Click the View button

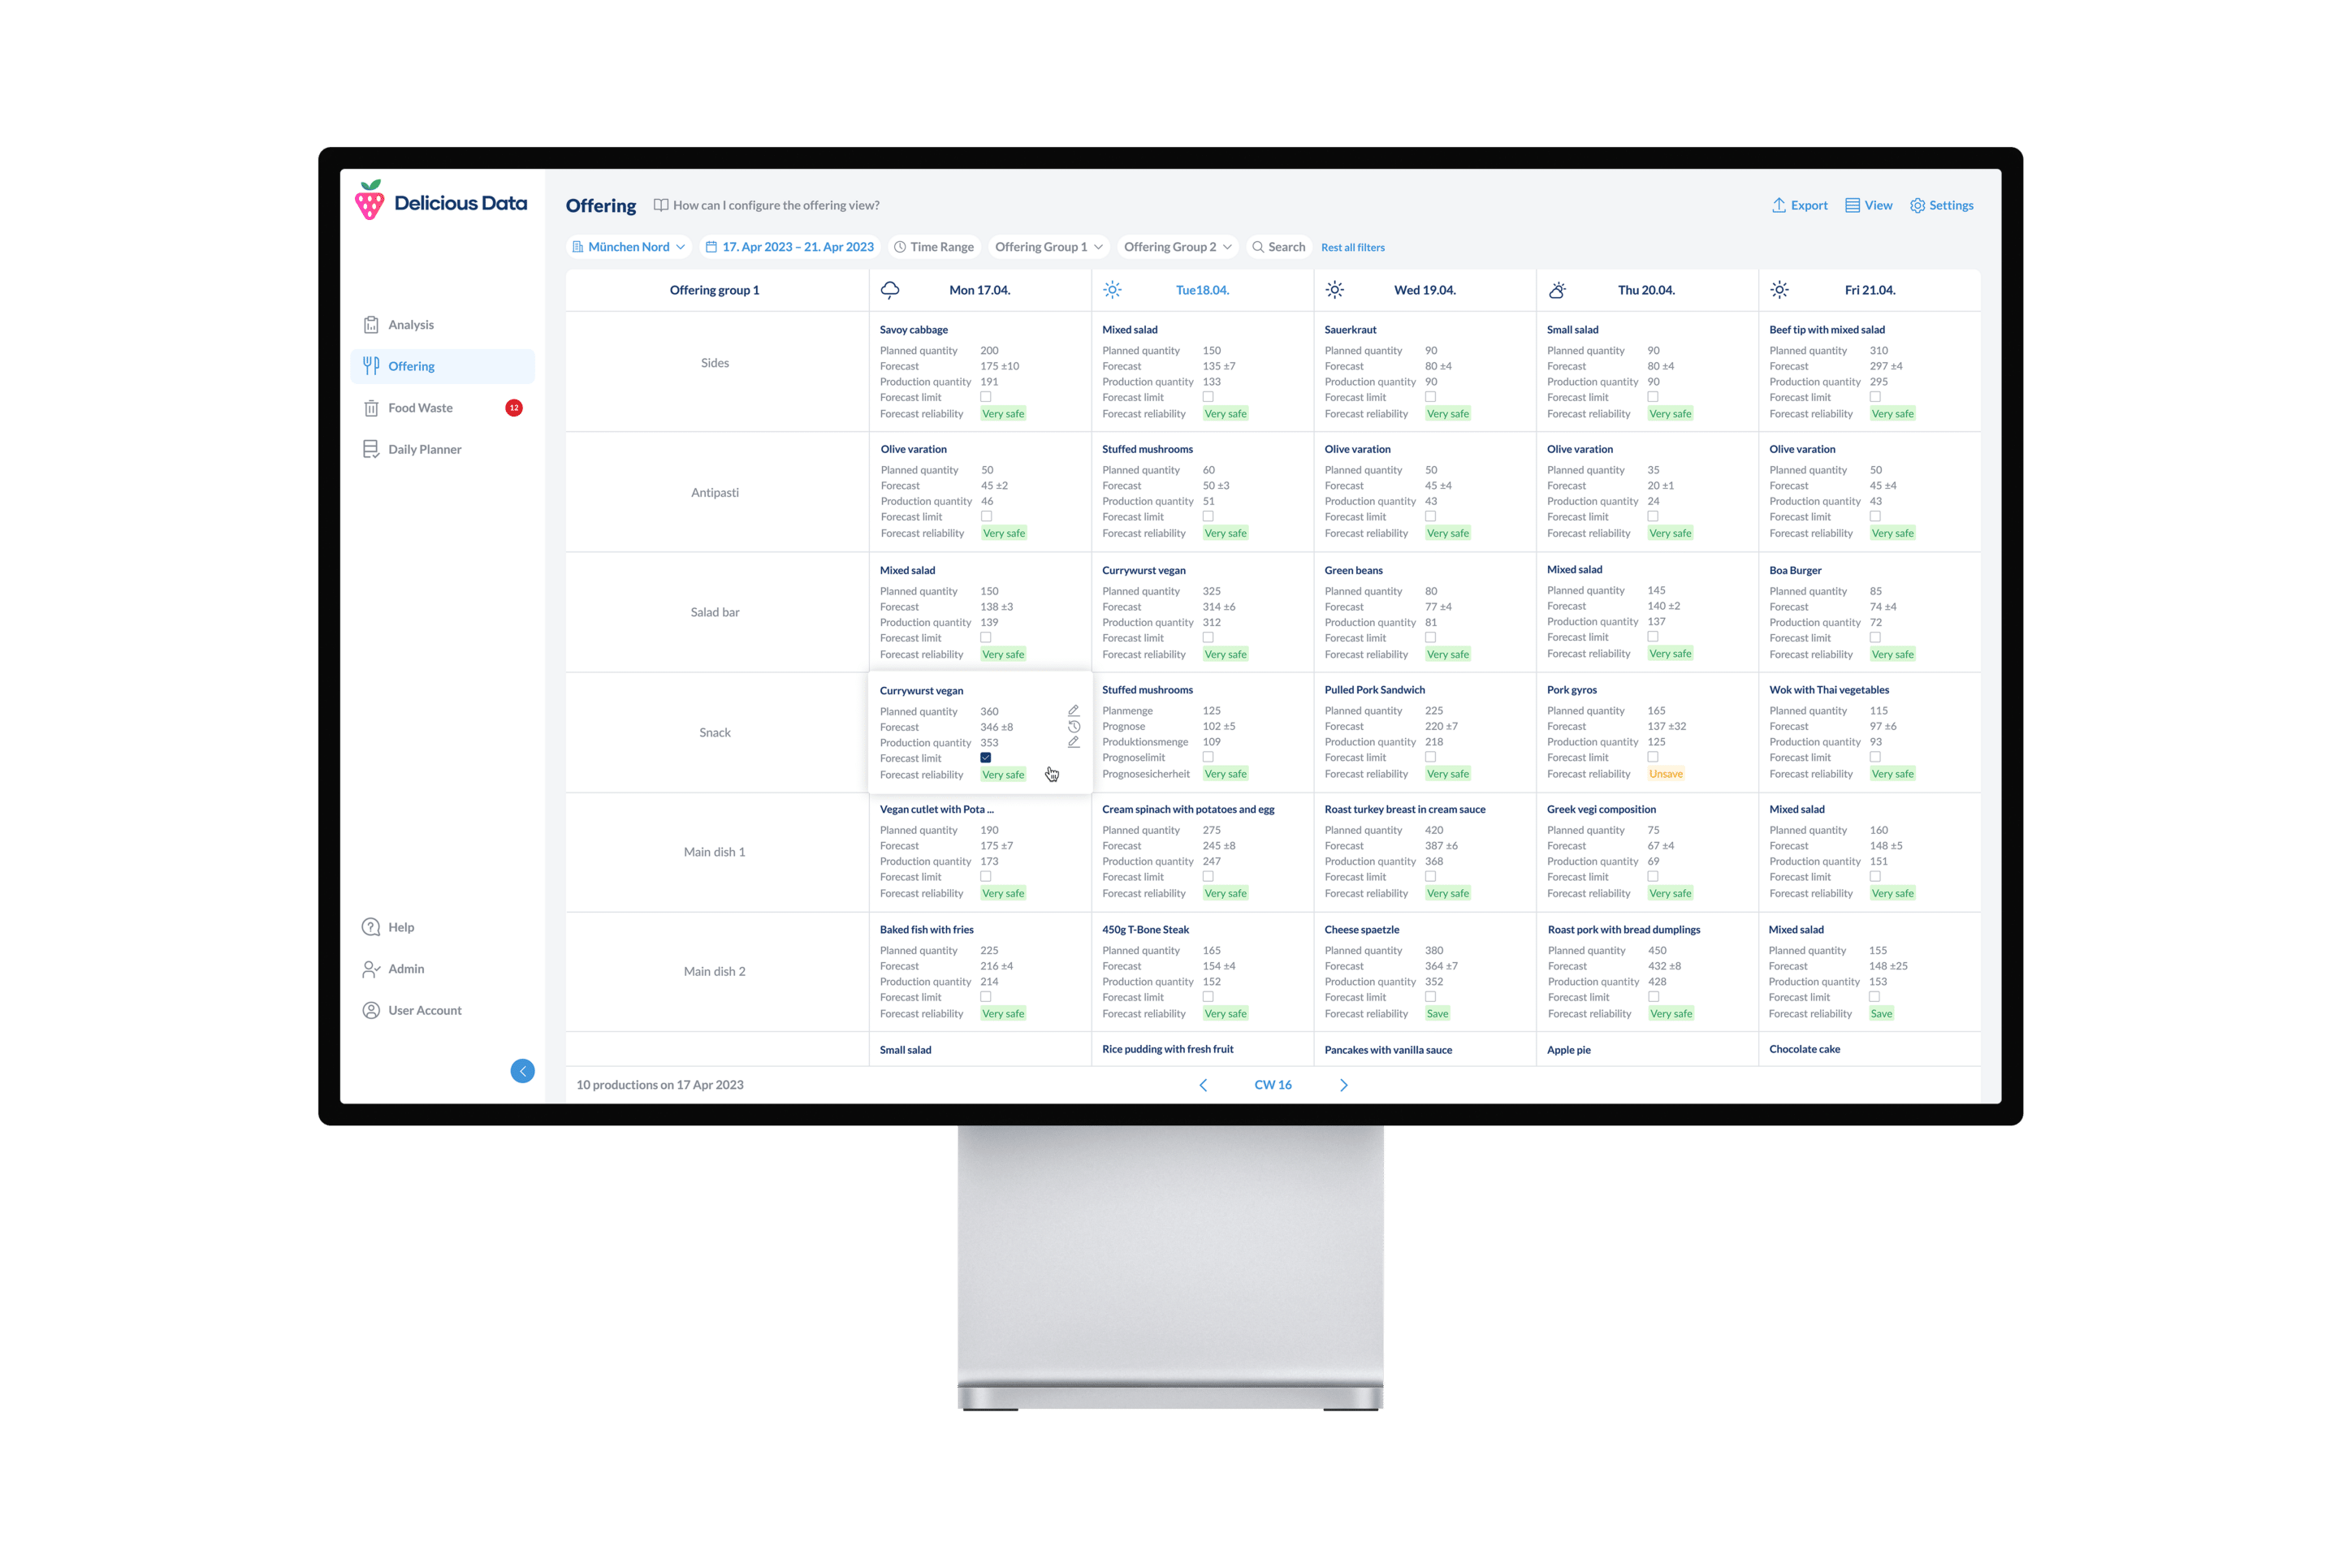1869,205
